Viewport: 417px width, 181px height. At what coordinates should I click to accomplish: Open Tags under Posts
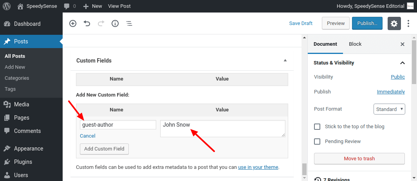pos(10,89)
